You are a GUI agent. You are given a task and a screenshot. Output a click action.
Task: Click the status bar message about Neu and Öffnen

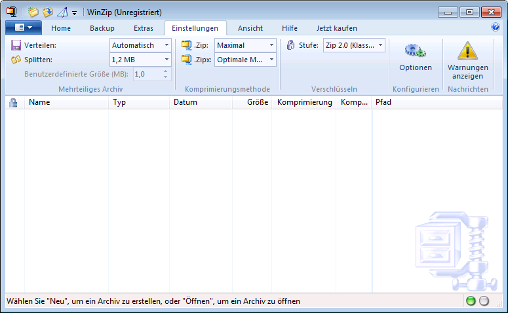click(x=153, y=301)
